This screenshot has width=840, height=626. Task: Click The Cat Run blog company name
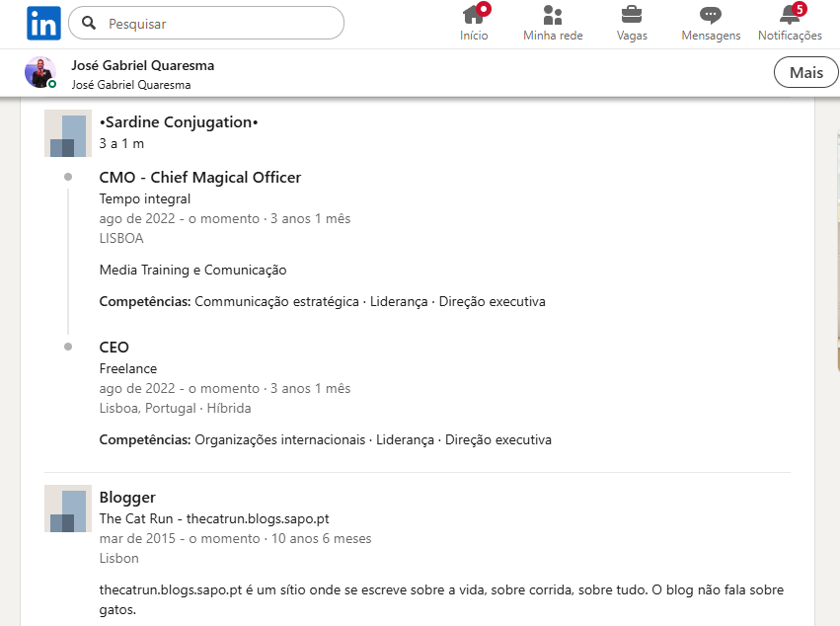pos(213,518)
